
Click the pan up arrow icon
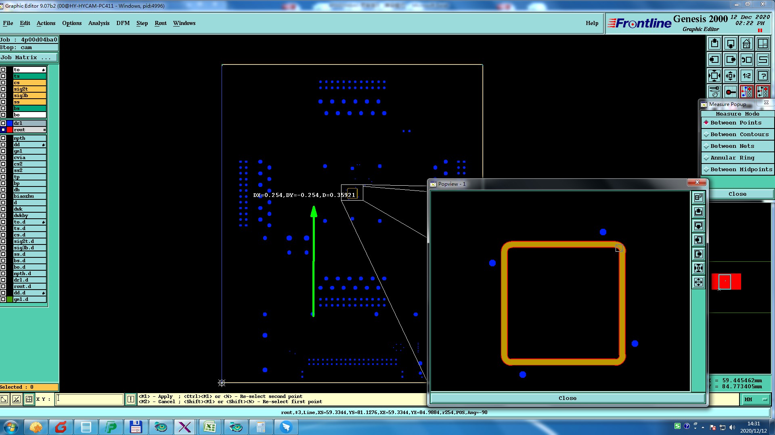pyautogui.click(x=714, y=43)
